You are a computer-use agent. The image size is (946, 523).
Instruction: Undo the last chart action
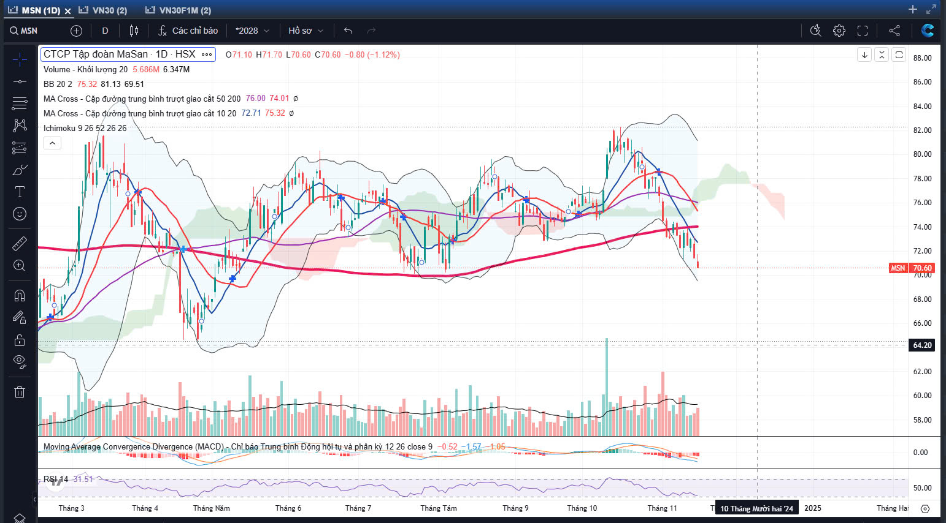pyautogui.click(x=348, y=31)
